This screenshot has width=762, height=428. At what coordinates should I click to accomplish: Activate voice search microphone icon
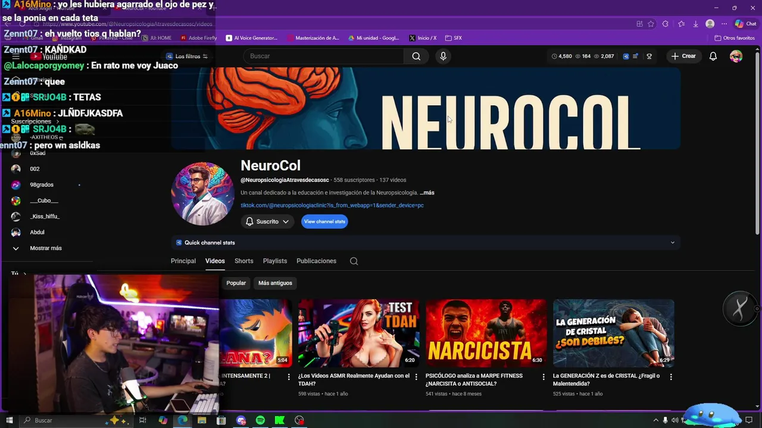point(443,56)
